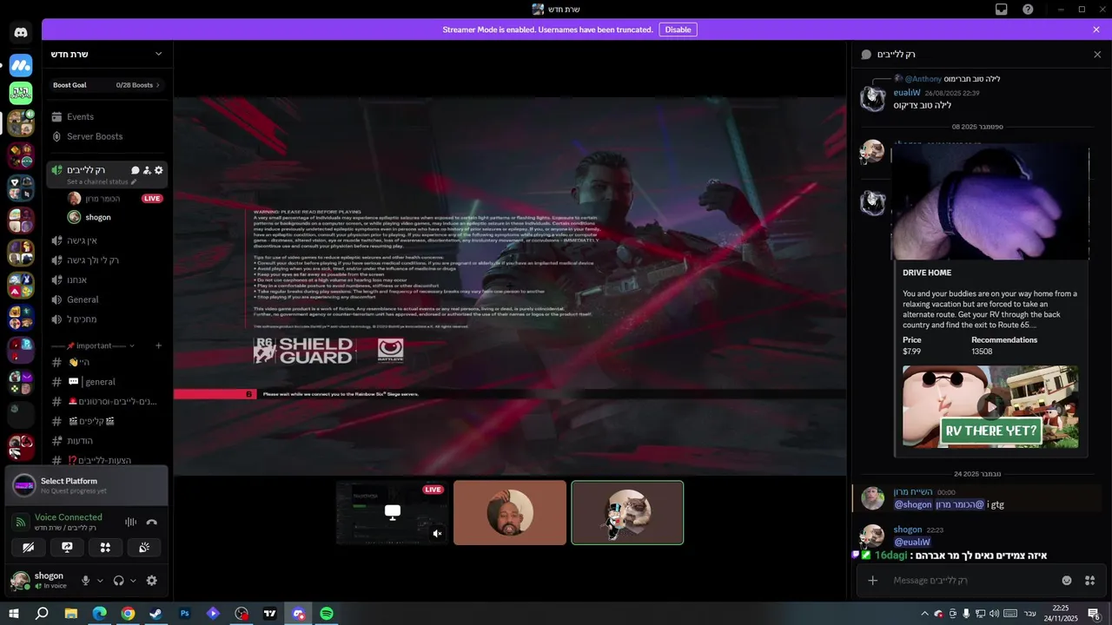Open headphone output options arrow
This screenshot has width=1112, height=625.
(x=133, y=581)
